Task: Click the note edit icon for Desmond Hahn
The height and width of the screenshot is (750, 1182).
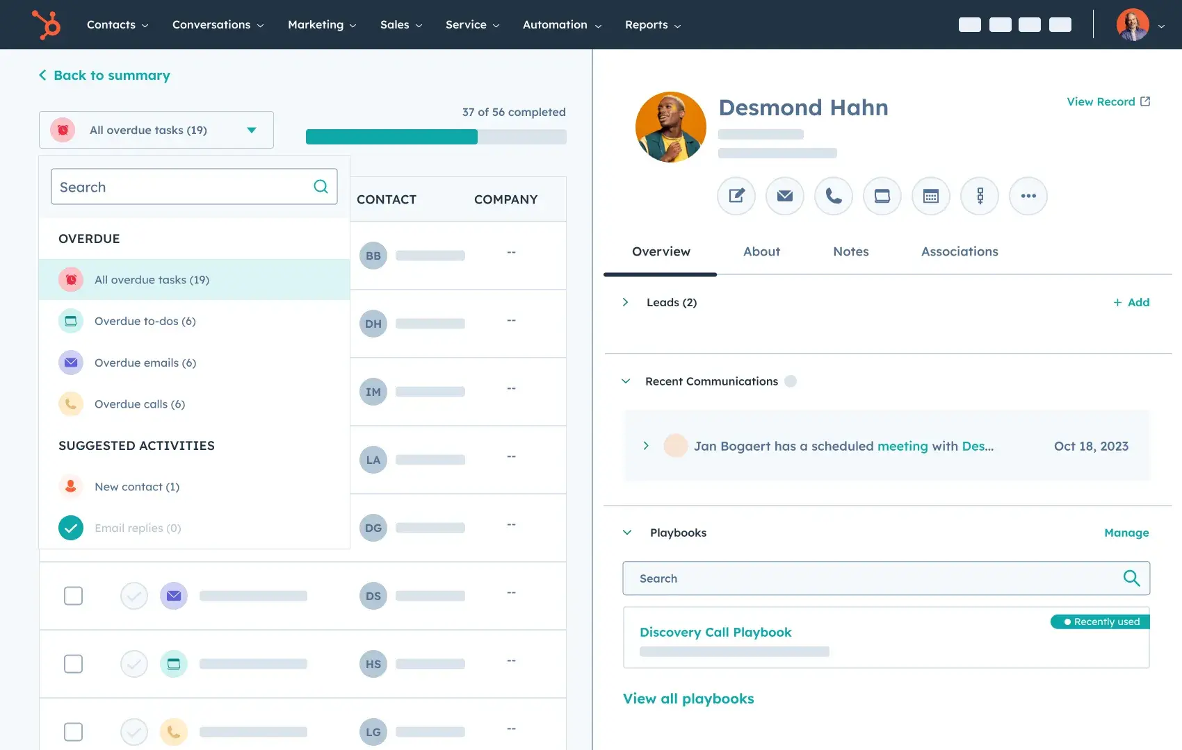Action: click(x=736, y=196)
